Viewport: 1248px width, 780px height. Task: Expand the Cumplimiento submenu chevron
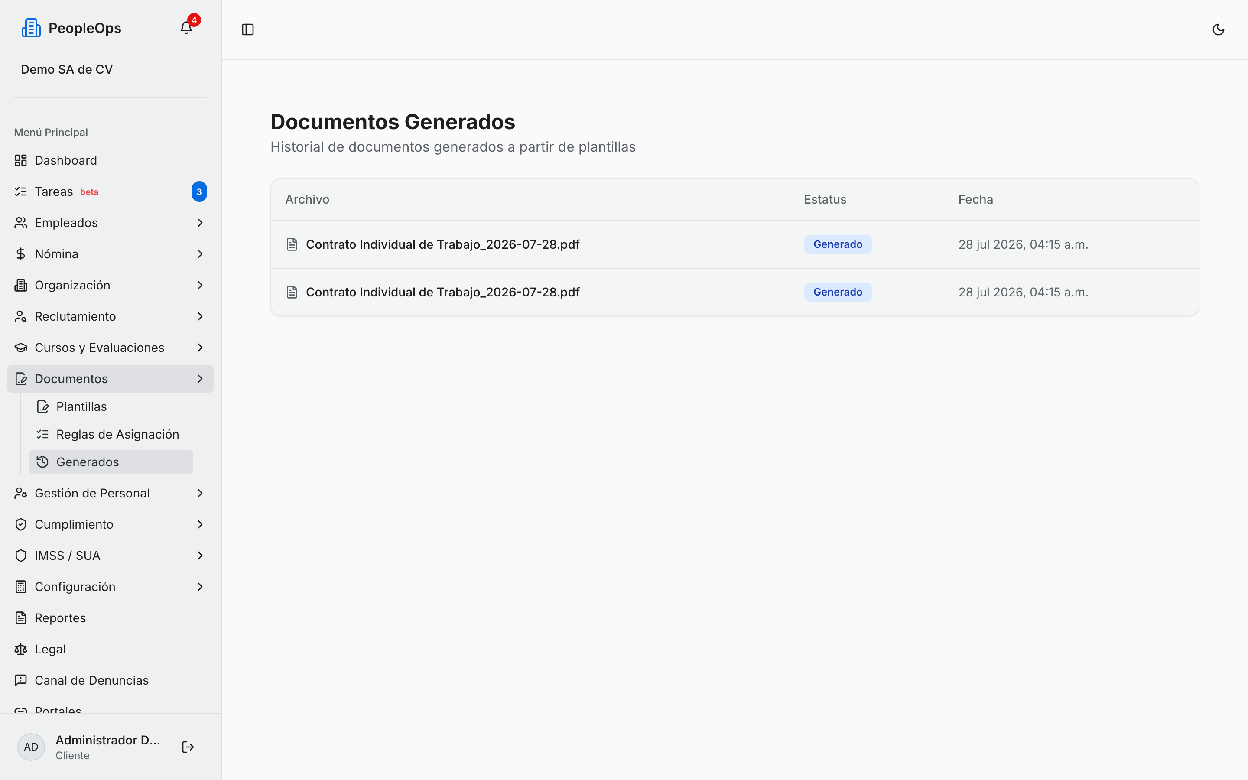[x=200, y=525]
